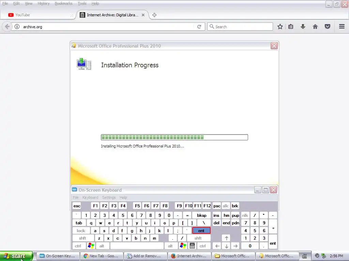349x261 pixels.
Task: Click the Firefox back arrow button
Action: coord(7,27)
